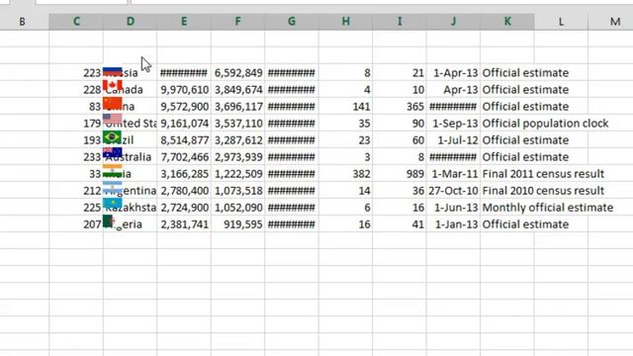Select column J header
The image size is (633, 356).
pyautogui.click(x=453, y=22)
